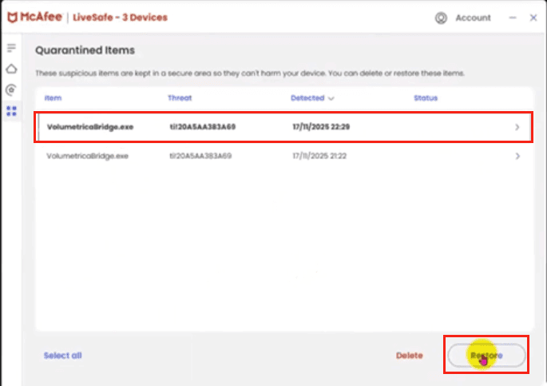The height and width of the screenshot is (386, 547).
Task: Delete the selected quarantined item
Action: pyautogui.click(x=410, y=356)
